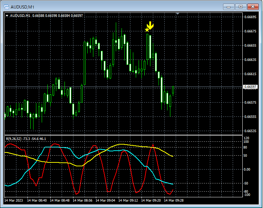263x208 pixels.
Task: Click time axis label 14 Mar 2023
Action: pos(14,200)
